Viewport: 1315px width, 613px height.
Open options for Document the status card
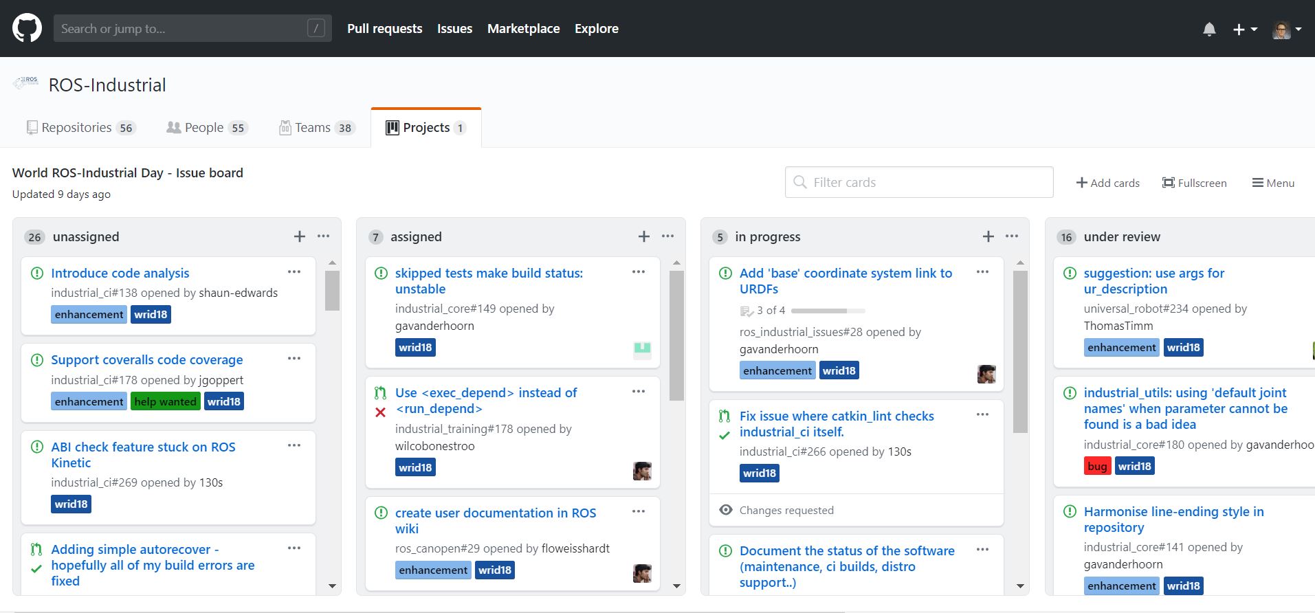[x=983, y=549]
